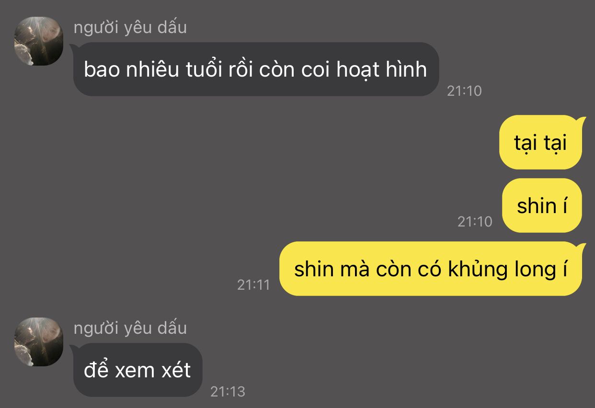Tap the yellow "tại tại" bubble

pos(541,143)
